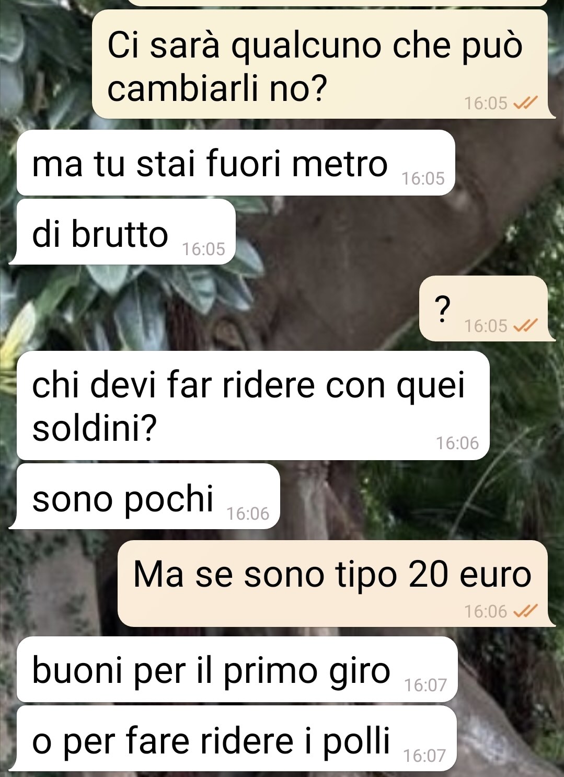Click the double-check ticks beside the "?" message
This screenshot has height=777, width=564.
[x=526, y=326]
